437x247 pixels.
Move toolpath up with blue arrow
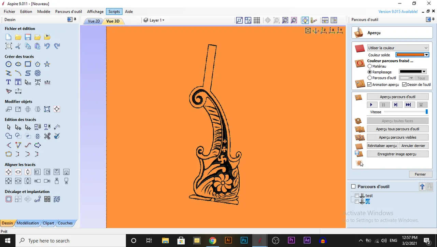pos(422,187)
